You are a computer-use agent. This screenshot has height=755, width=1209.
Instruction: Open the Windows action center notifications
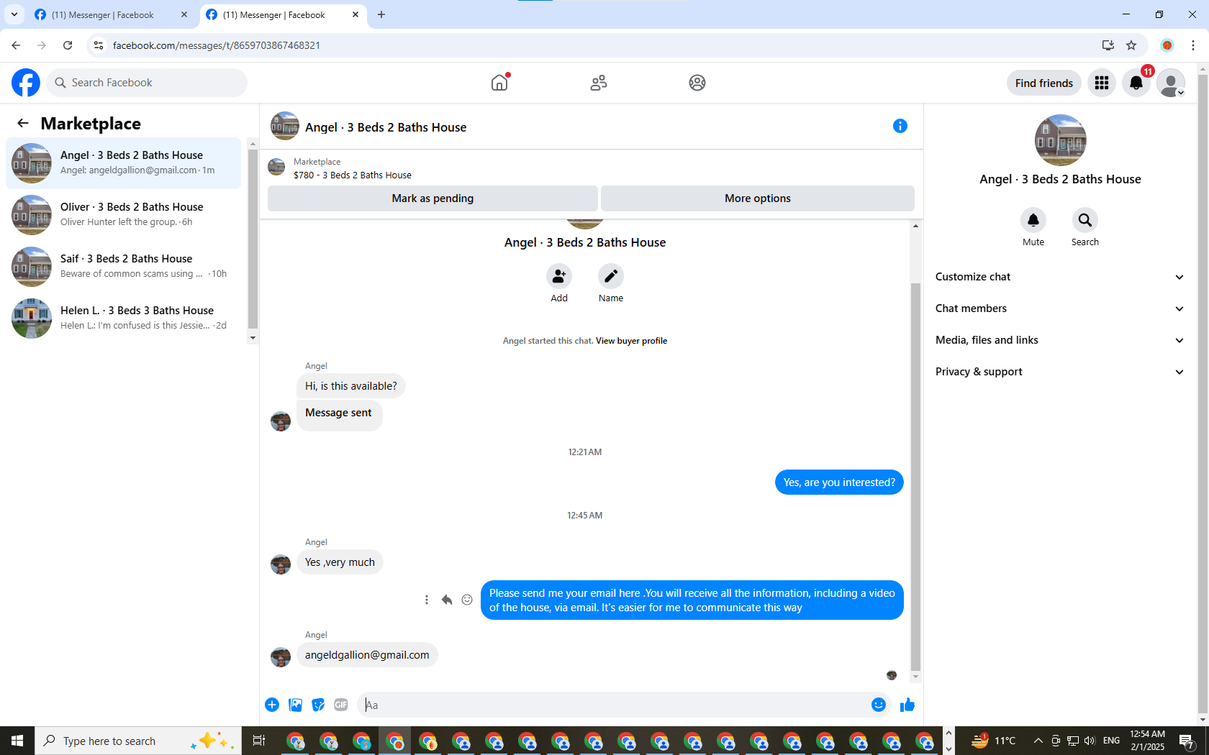tap(1187, 741)
